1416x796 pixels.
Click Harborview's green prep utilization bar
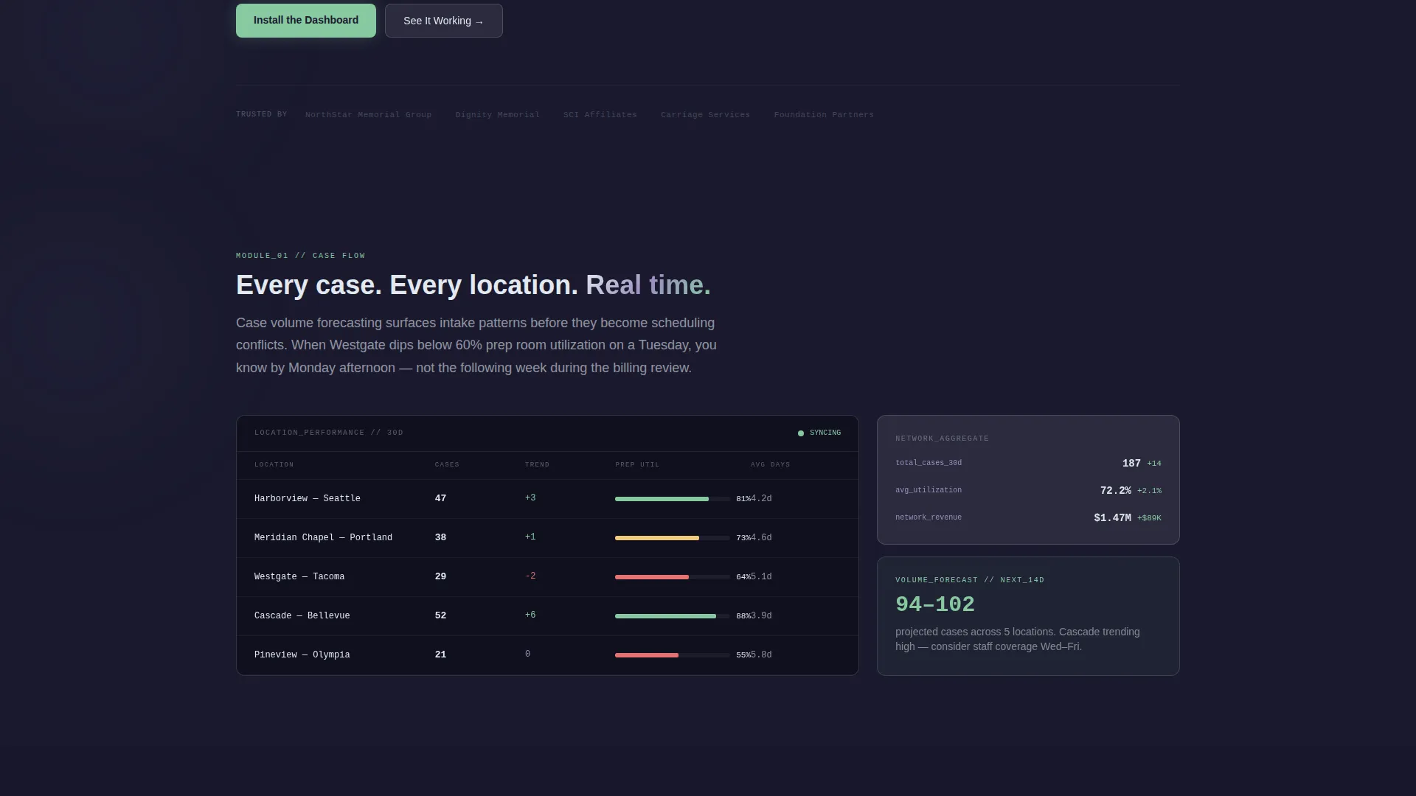662,499
